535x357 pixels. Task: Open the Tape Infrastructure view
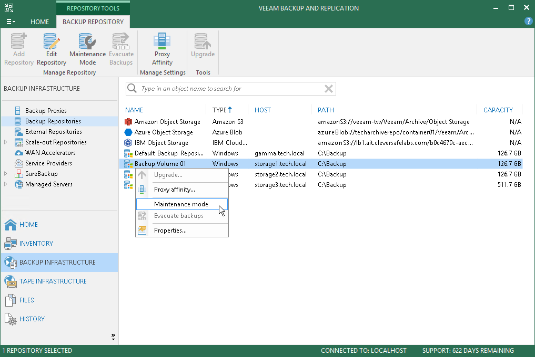tap(53, 281)
